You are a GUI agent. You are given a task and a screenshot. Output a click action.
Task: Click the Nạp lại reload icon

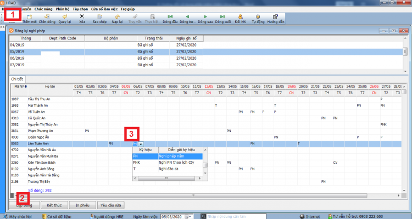point(117,17)
